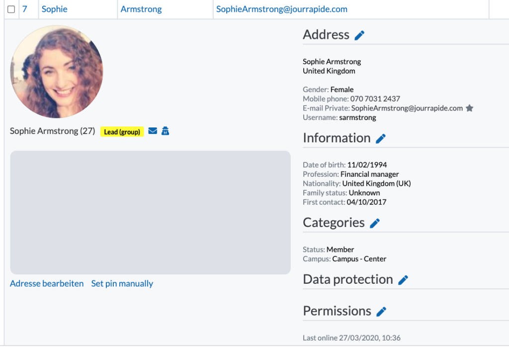Click the envelope icon beside Lead (group)
The height and width of the screenshot is (347, 509).
pyautogui.click(x=153, y=131)
